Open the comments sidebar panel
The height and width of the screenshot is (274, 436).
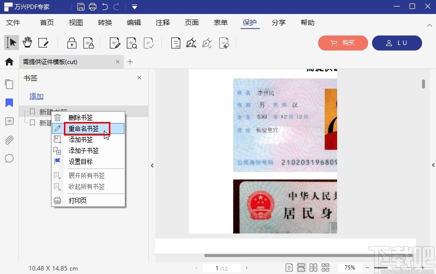click(9, 121)
